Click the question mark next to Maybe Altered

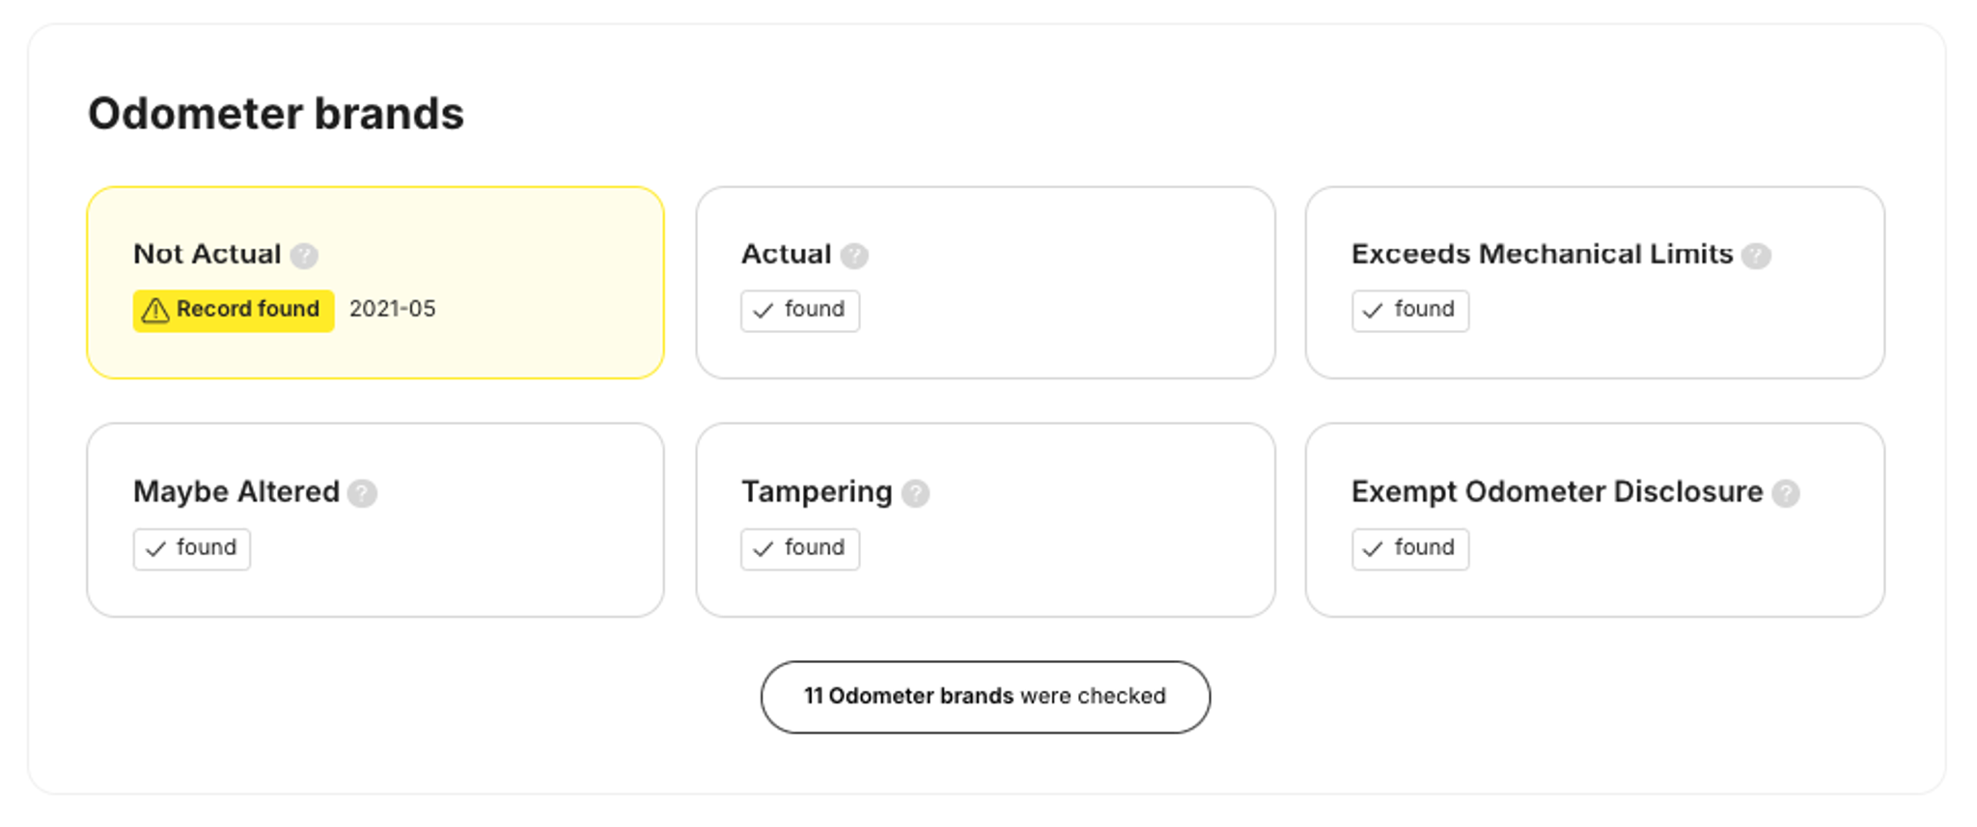[362, 494]
